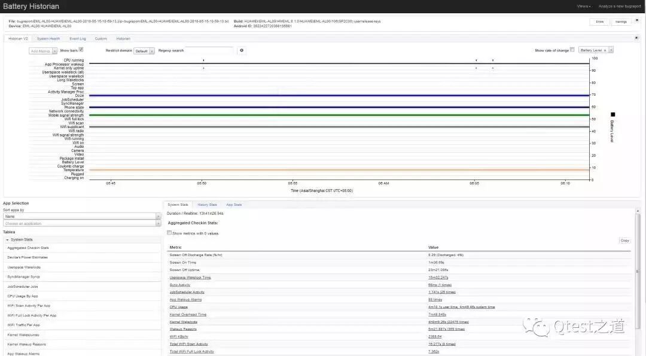Image resolution: width=646 pixels, height=356 pixels.
Task: Open the CPU Usage metric link
Action: pyautogui.click(x=178, y=307)
